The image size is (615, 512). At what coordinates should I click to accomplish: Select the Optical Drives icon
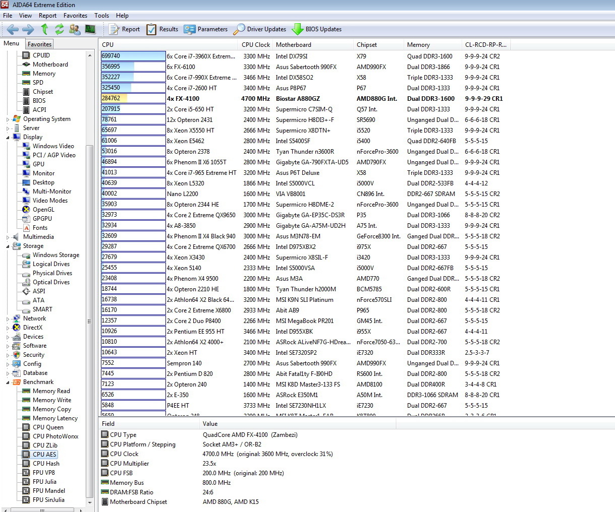point(26,282)
